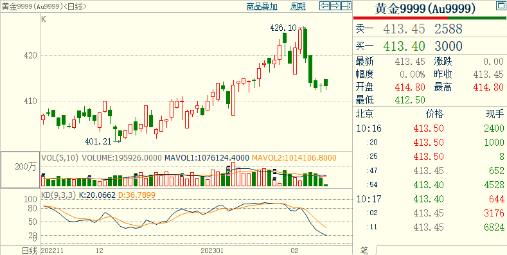The image size is (507, 255).
Task: Click the 日线 period label at bottom left
Action: (x=29, y=251)
